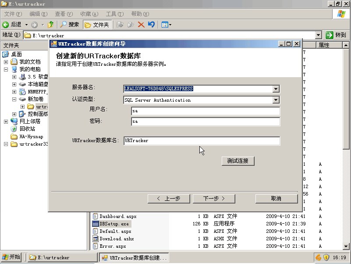351x264 pixels.
Task: Click the Test Connection (测试连接) button
Action: point(238,161)
